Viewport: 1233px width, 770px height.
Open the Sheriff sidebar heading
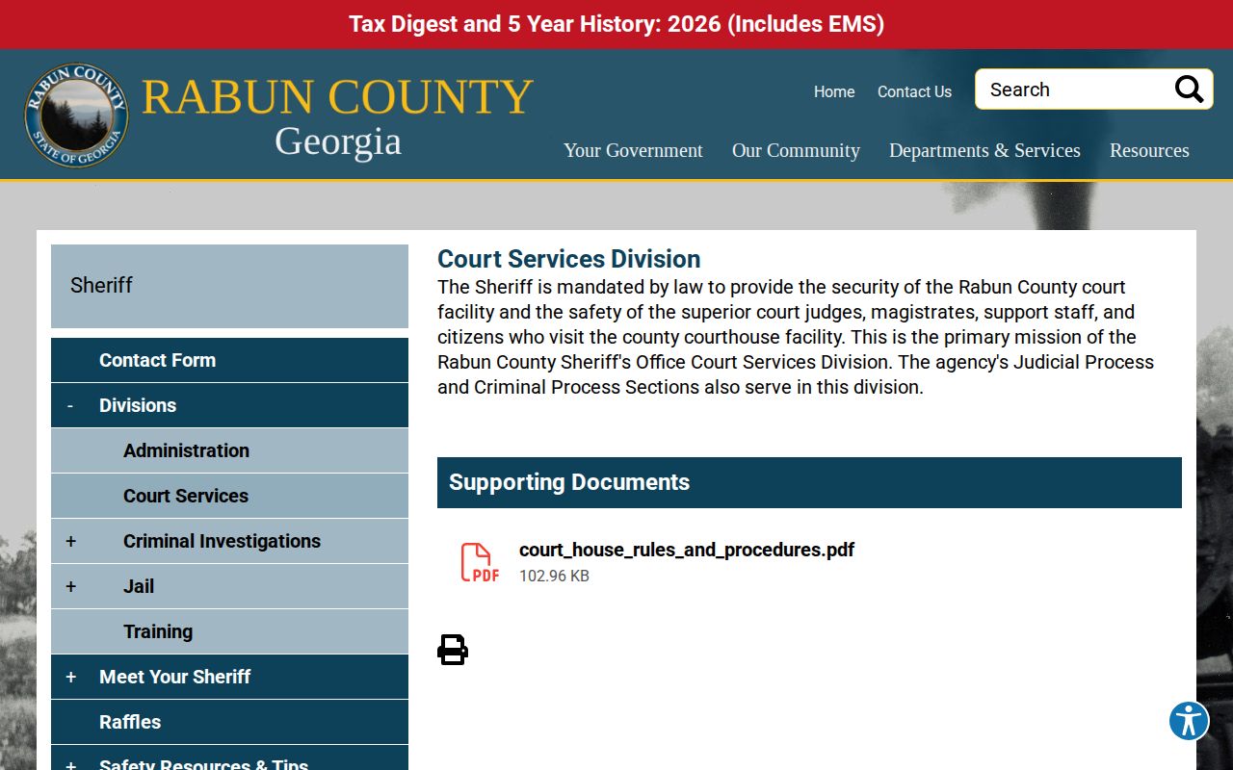(x=229, y=286)
